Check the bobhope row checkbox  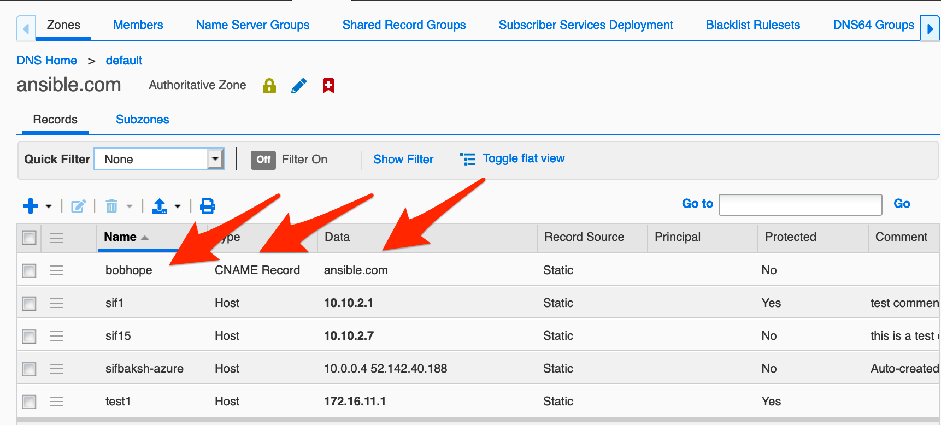[29, 270]
